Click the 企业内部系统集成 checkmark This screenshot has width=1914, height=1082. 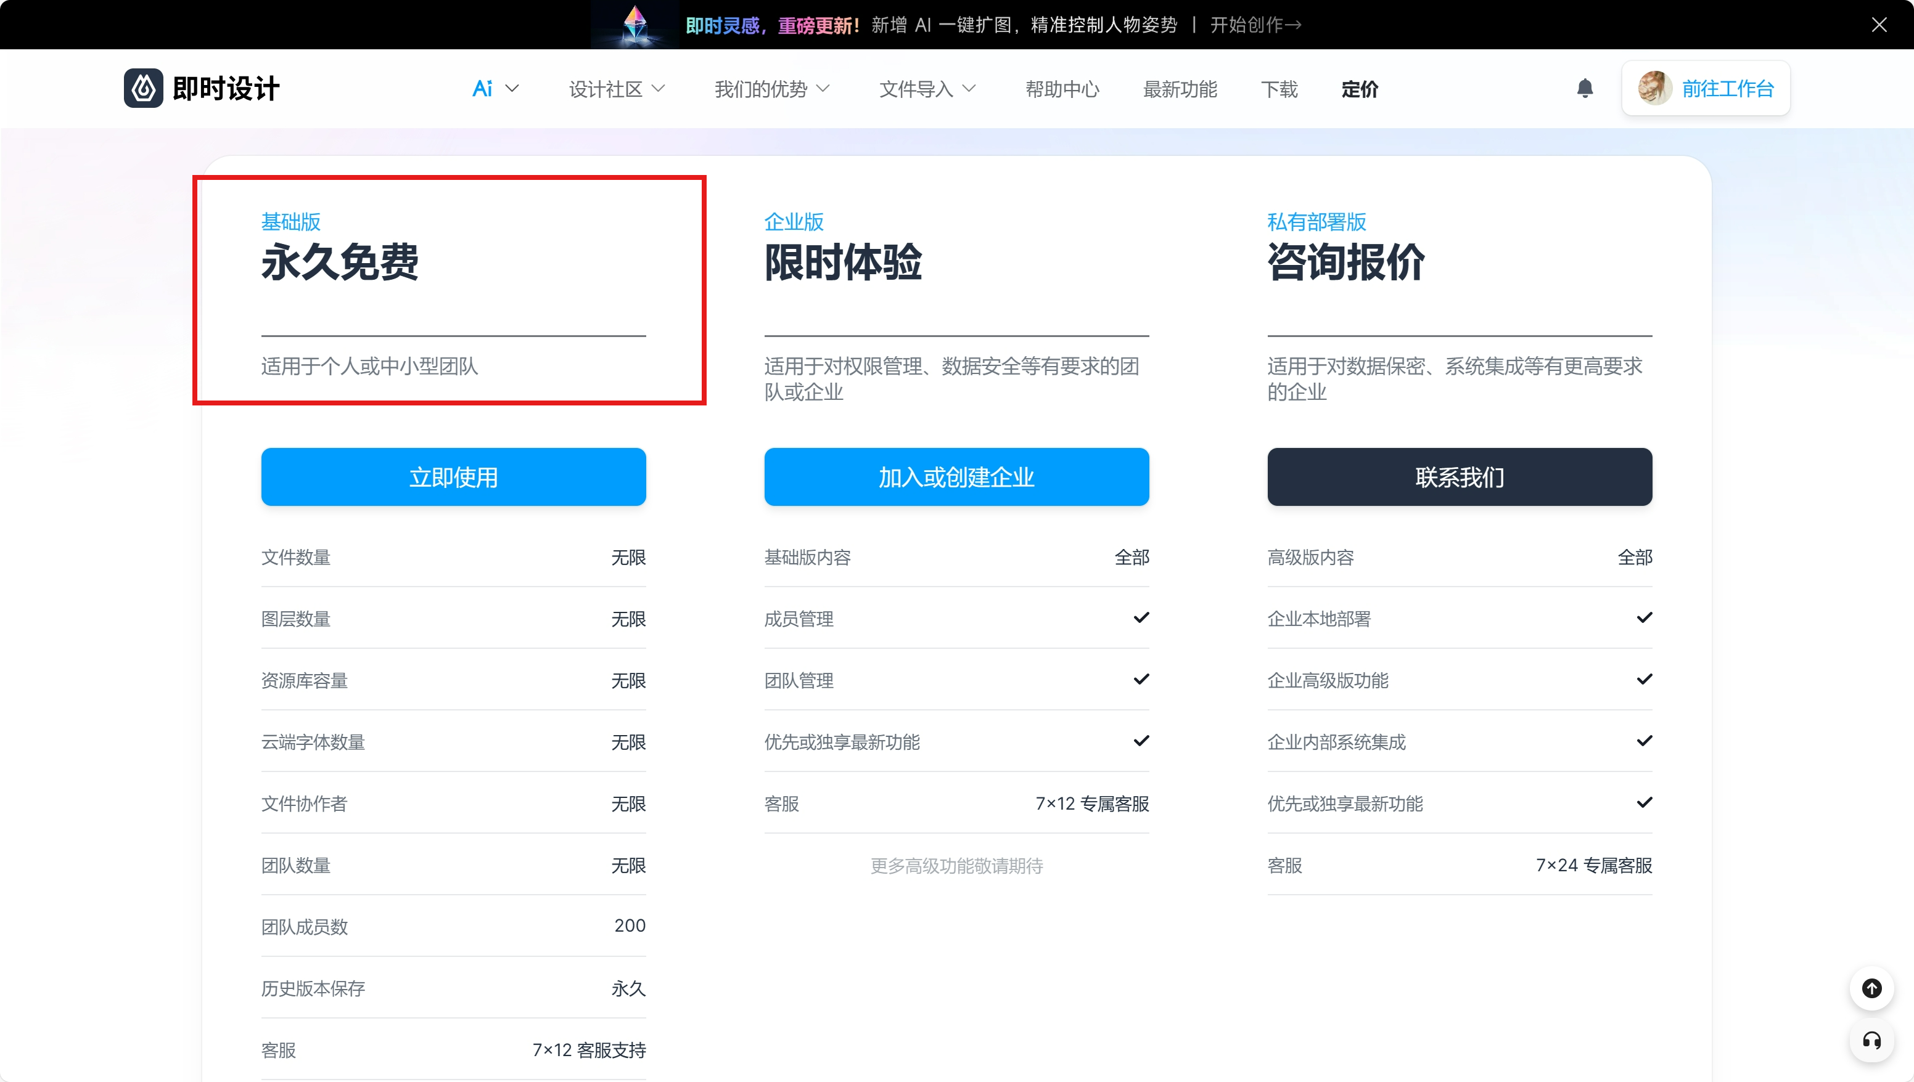pos(1644,741)
